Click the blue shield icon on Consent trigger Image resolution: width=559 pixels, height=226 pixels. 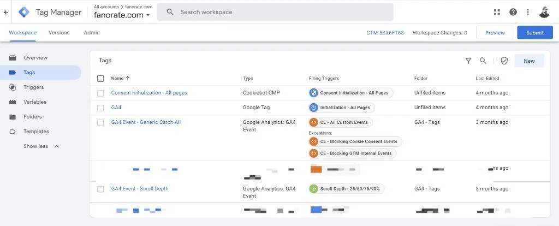click(x=313, y=93)
